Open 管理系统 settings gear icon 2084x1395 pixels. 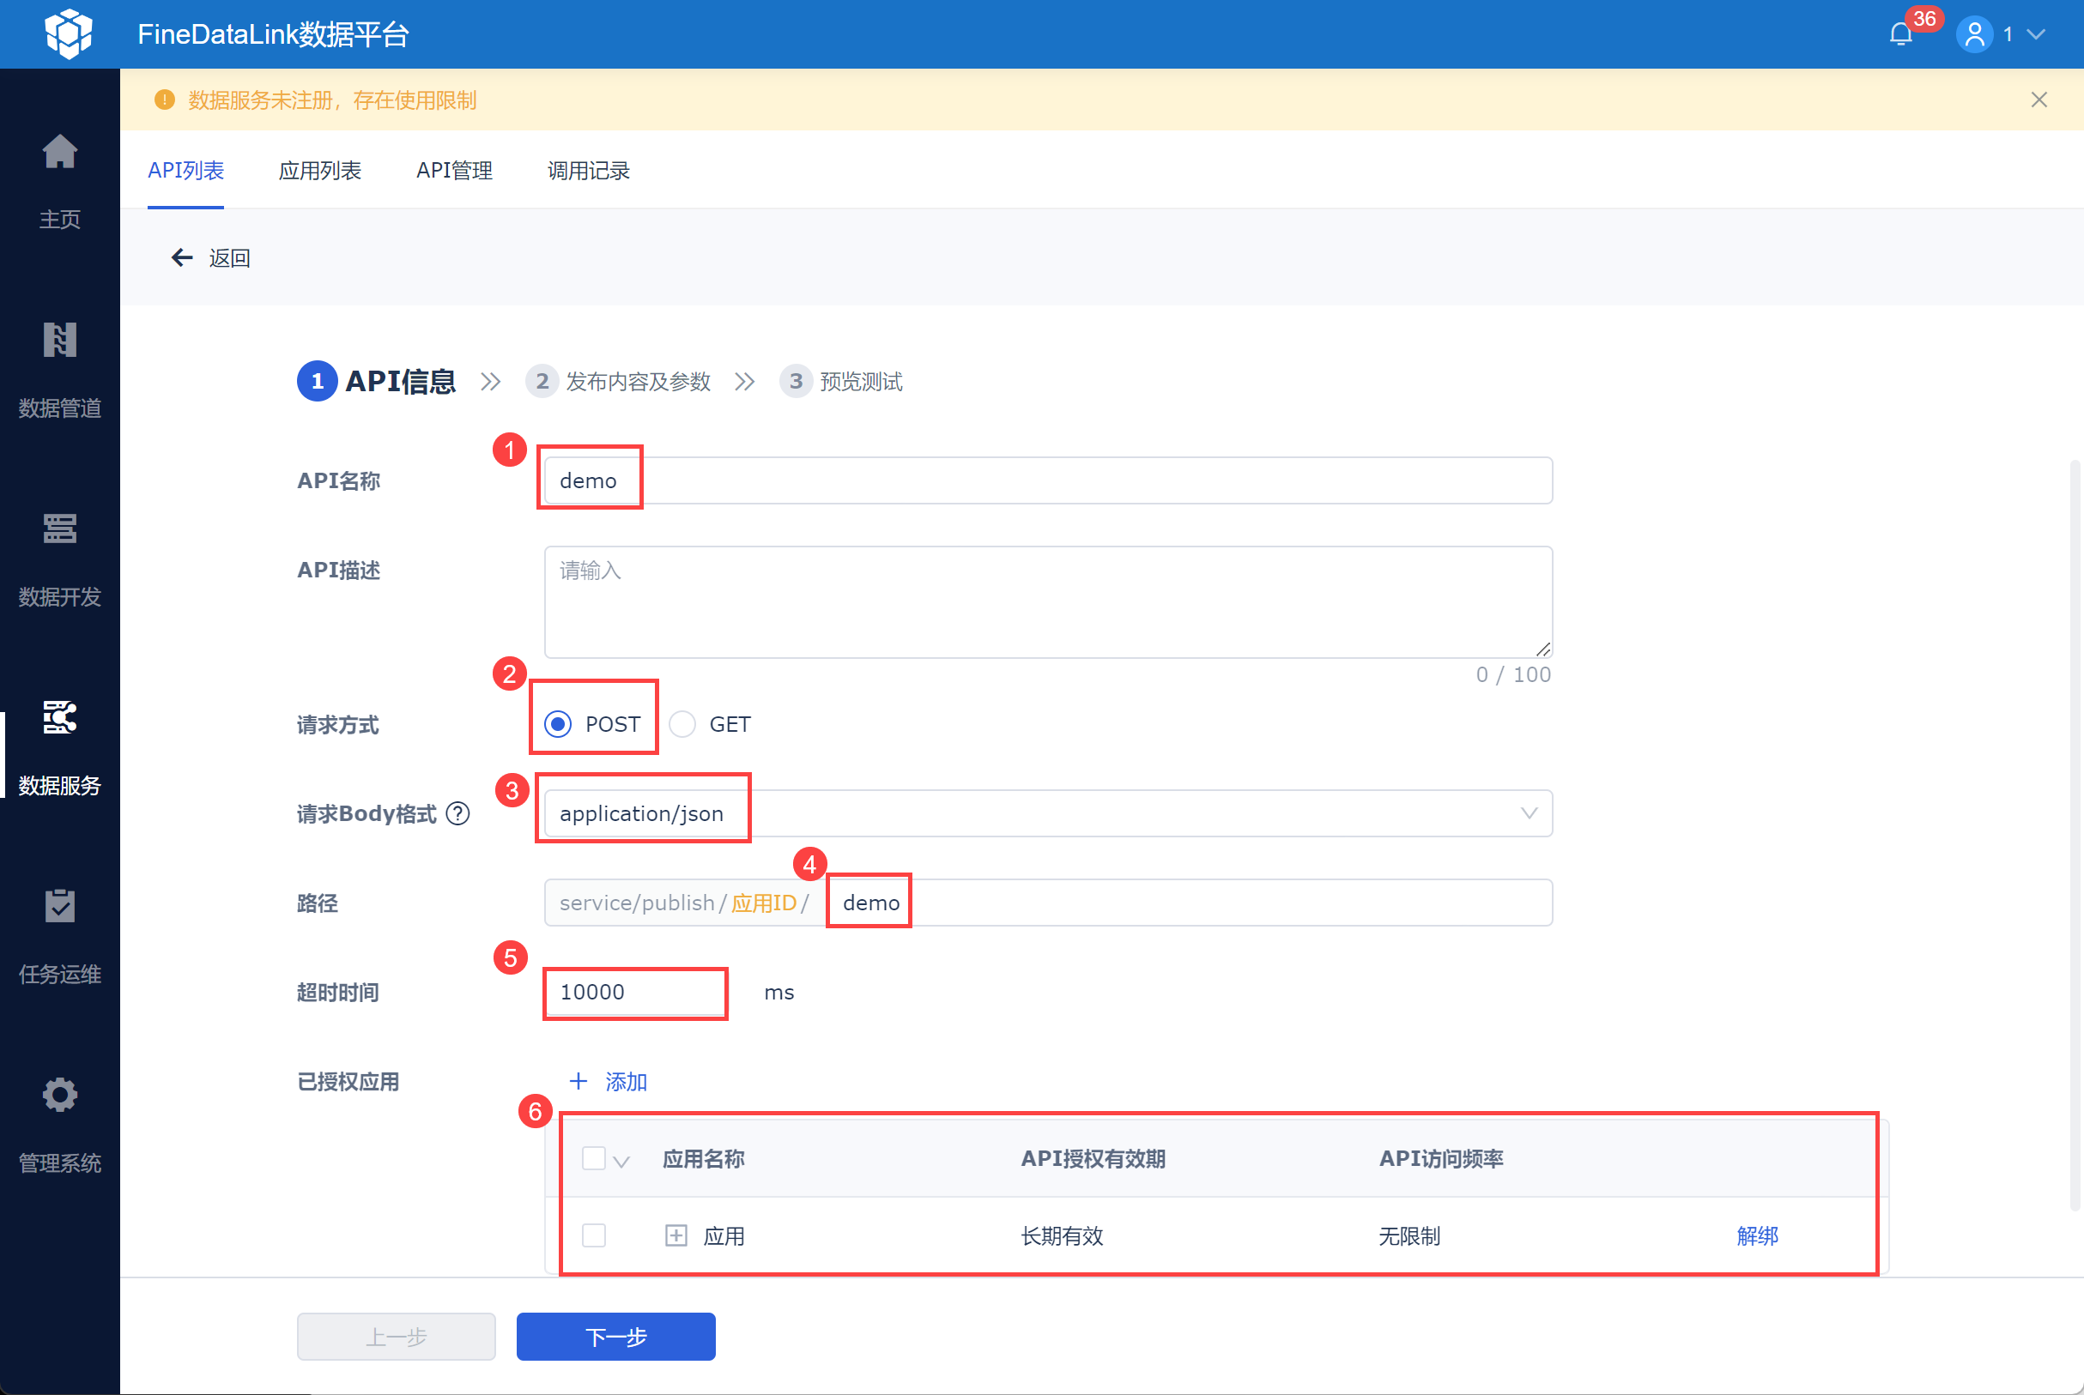click(59, 1094)
